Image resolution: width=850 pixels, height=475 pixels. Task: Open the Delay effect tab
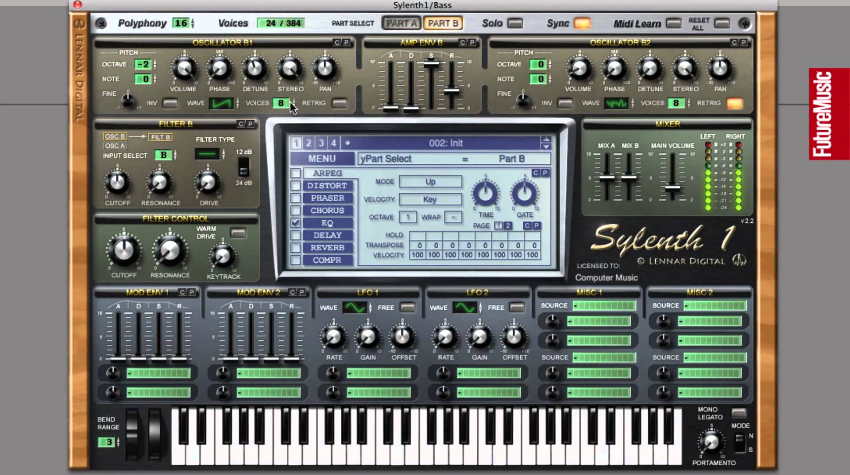(x=327, y=235)
